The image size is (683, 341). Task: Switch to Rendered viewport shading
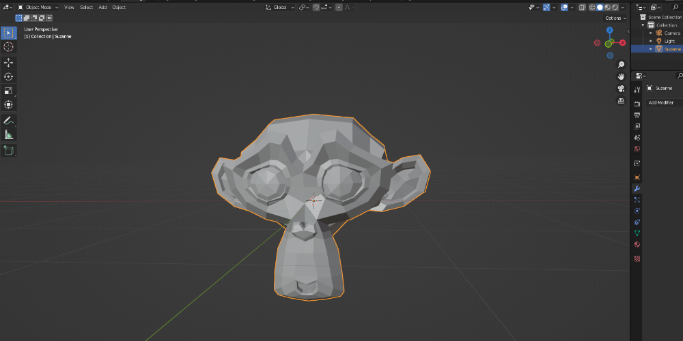pyautogui.click(x=615, y=8)
